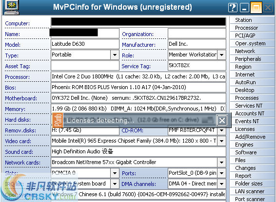This screenshot has height=202, width=276.
Task: Open the Station section
Action: click(252, 20)
